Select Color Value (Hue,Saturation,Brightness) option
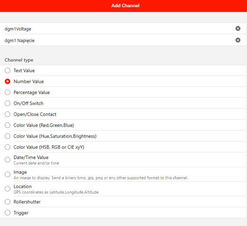The height and width of the screenshot is (226, 247). tap(8, 136)
